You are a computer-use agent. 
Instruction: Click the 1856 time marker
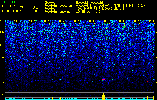pos(92,21)
